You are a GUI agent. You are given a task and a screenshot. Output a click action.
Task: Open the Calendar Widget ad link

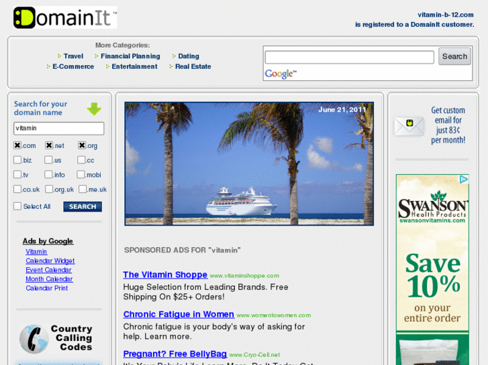[50, 261]
